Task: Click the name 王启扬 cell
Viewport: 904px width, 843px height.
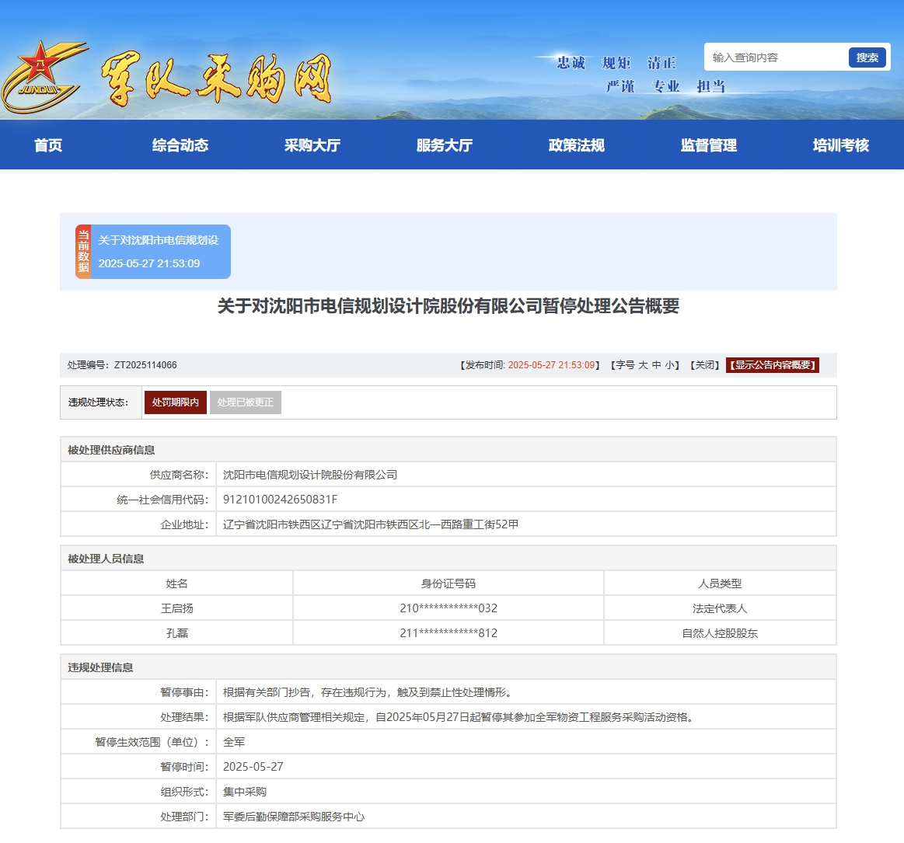Action: [177, 608]
